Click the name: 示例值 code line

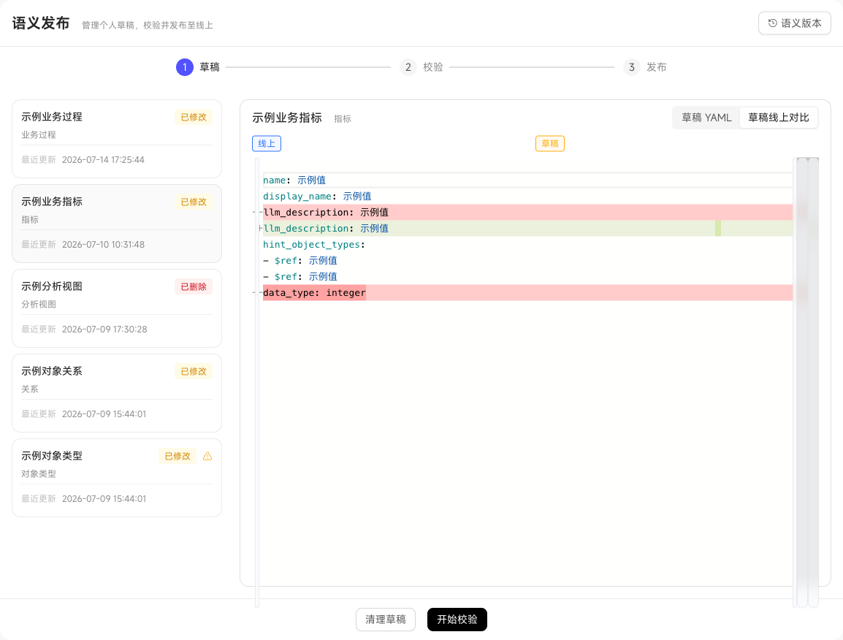click(528, 180)
